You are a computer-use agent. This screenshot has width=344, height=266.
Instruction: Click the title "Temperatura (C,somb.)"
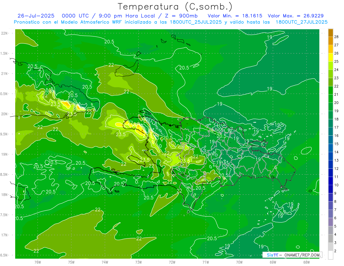[175, 7]
